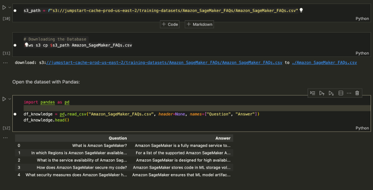Select 'What is the service availability of Amazon Sag...' cell
Screen dimensions: 373x190
(x=82, y=160)
